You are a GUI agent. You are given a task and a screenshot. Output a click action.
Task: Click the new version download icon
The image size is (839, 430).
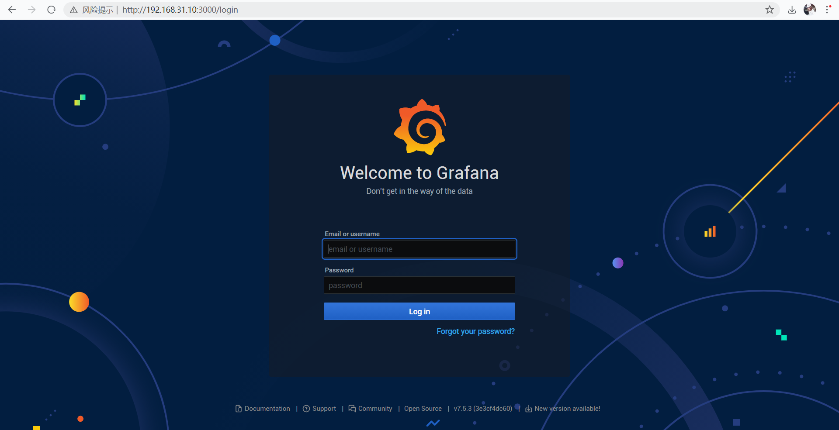click(x=529, y=409)
